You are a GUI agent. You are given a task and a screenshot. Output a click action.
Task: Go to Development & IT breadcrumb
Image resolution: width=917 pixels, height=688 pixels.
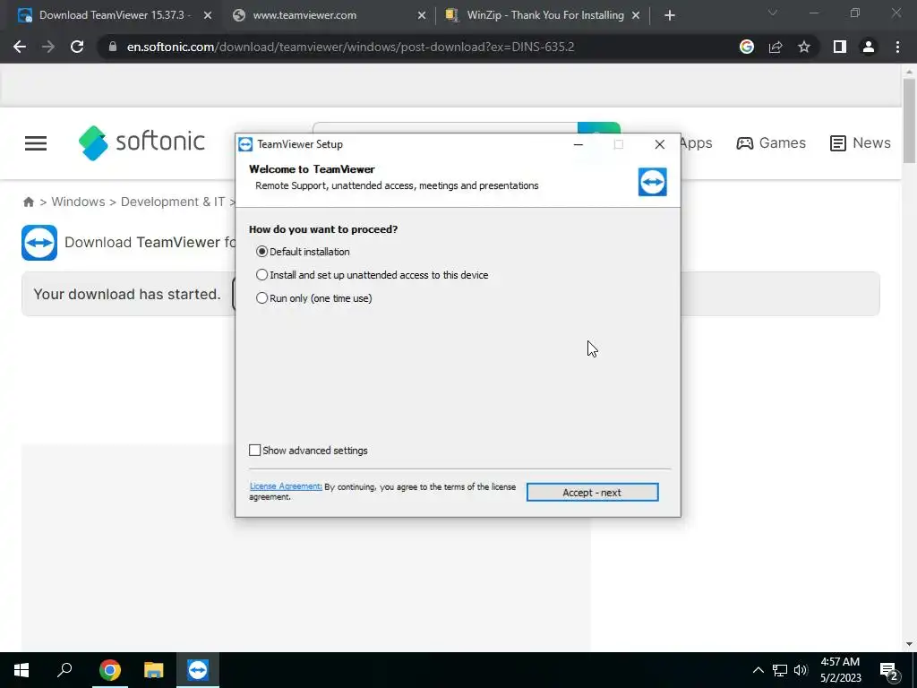point(173,202)
